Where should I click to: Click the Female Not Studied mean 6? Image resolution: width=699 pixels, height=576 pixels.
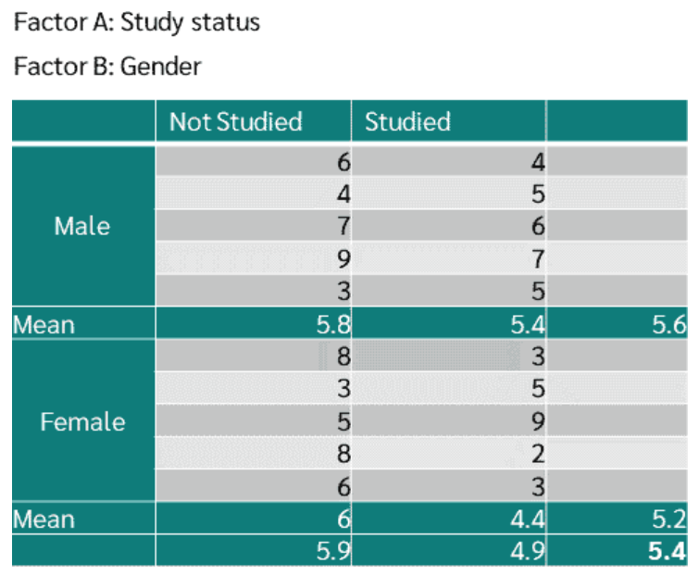tap(344, 520)
